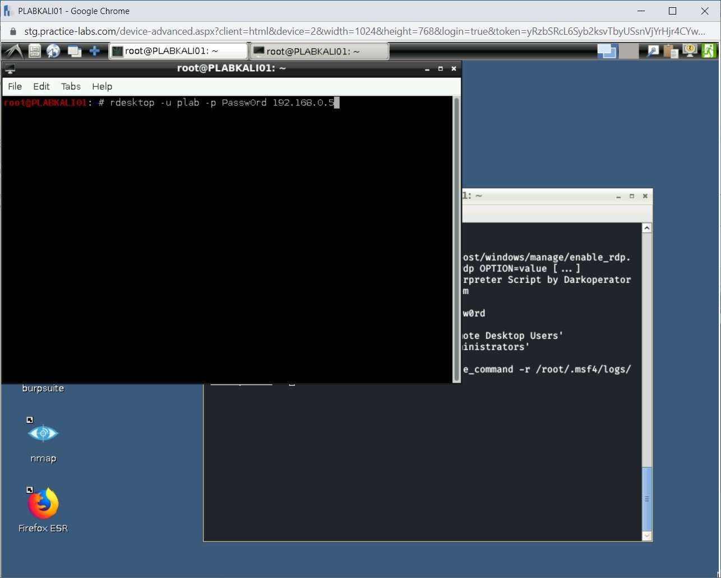721x578 pixels.
Task: Toggle the on-screen keyboard tray icon
Action: [689, 50]
